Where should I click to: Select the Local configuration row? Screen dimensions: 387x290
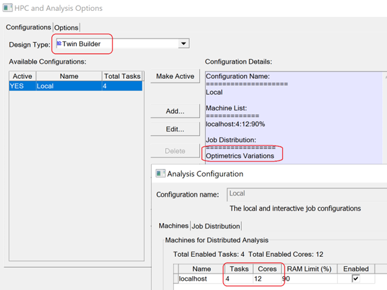(76, 86)
